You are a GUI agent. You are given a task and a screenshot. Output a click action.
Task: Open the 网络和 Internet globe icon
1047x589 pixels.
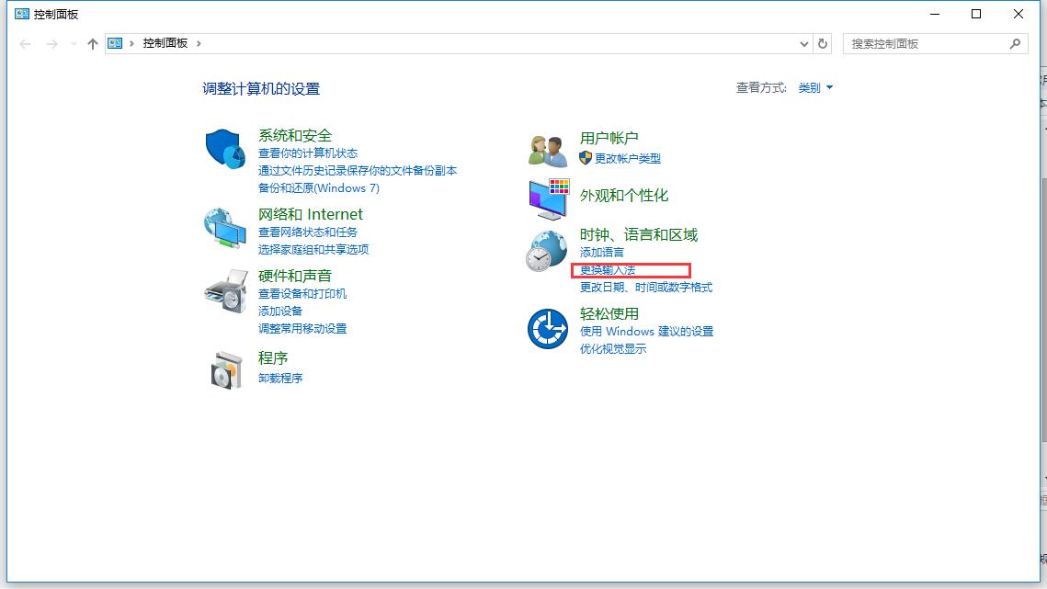coord(225,229)
